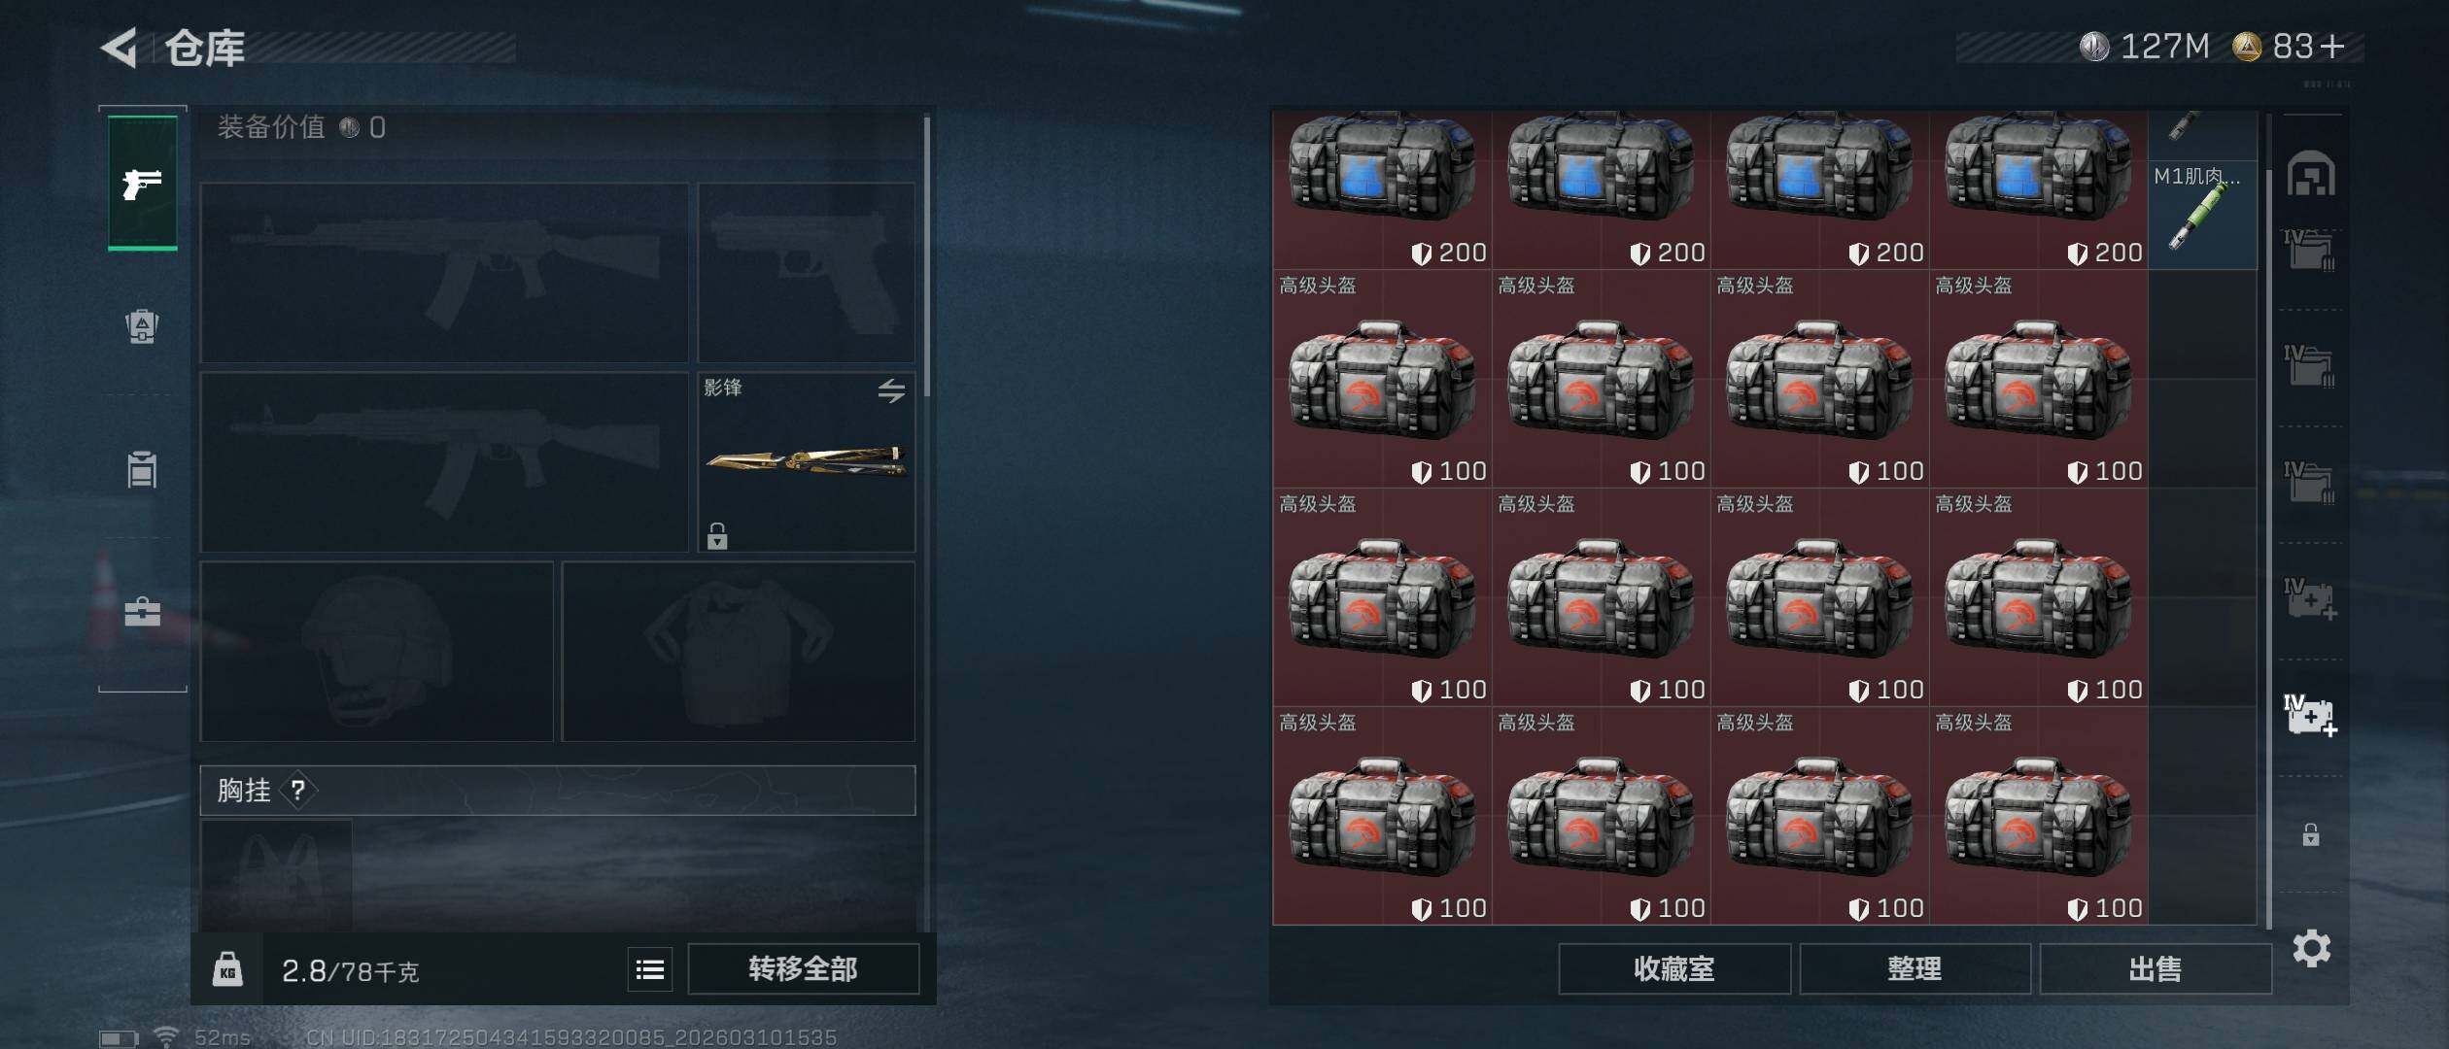Click the lock icon under 影锋 knife

[x=717, y=536]
